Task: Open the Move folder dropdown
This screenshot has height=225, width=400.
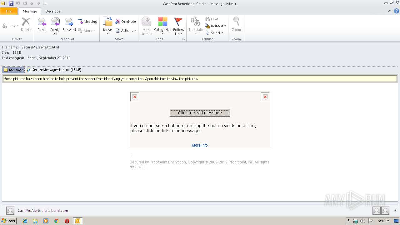Action: click(107, 26)
